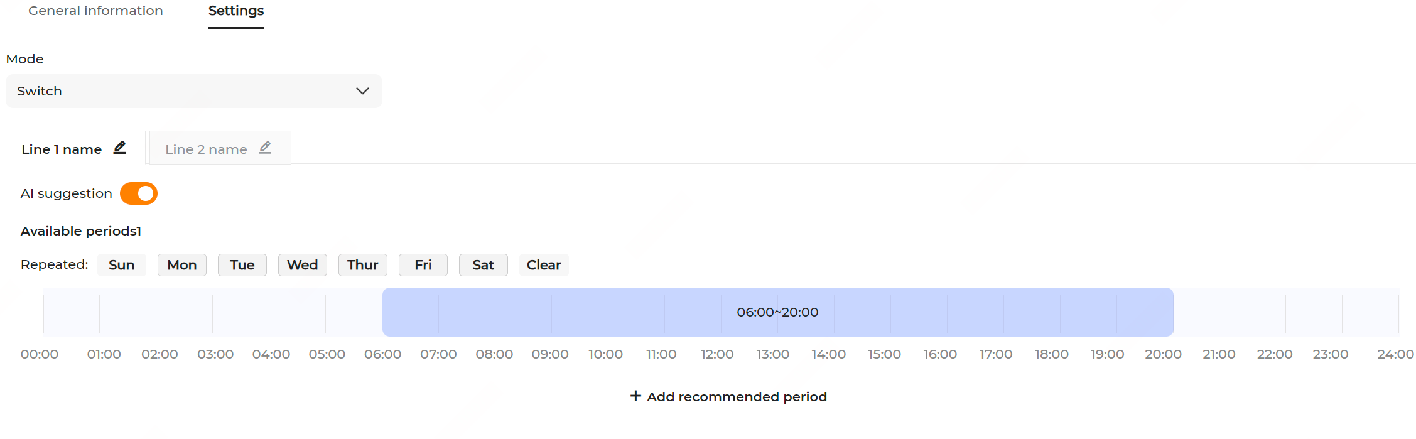Click the 03:00 slot on timeline

pyautogui.click(x=241, y=312)
